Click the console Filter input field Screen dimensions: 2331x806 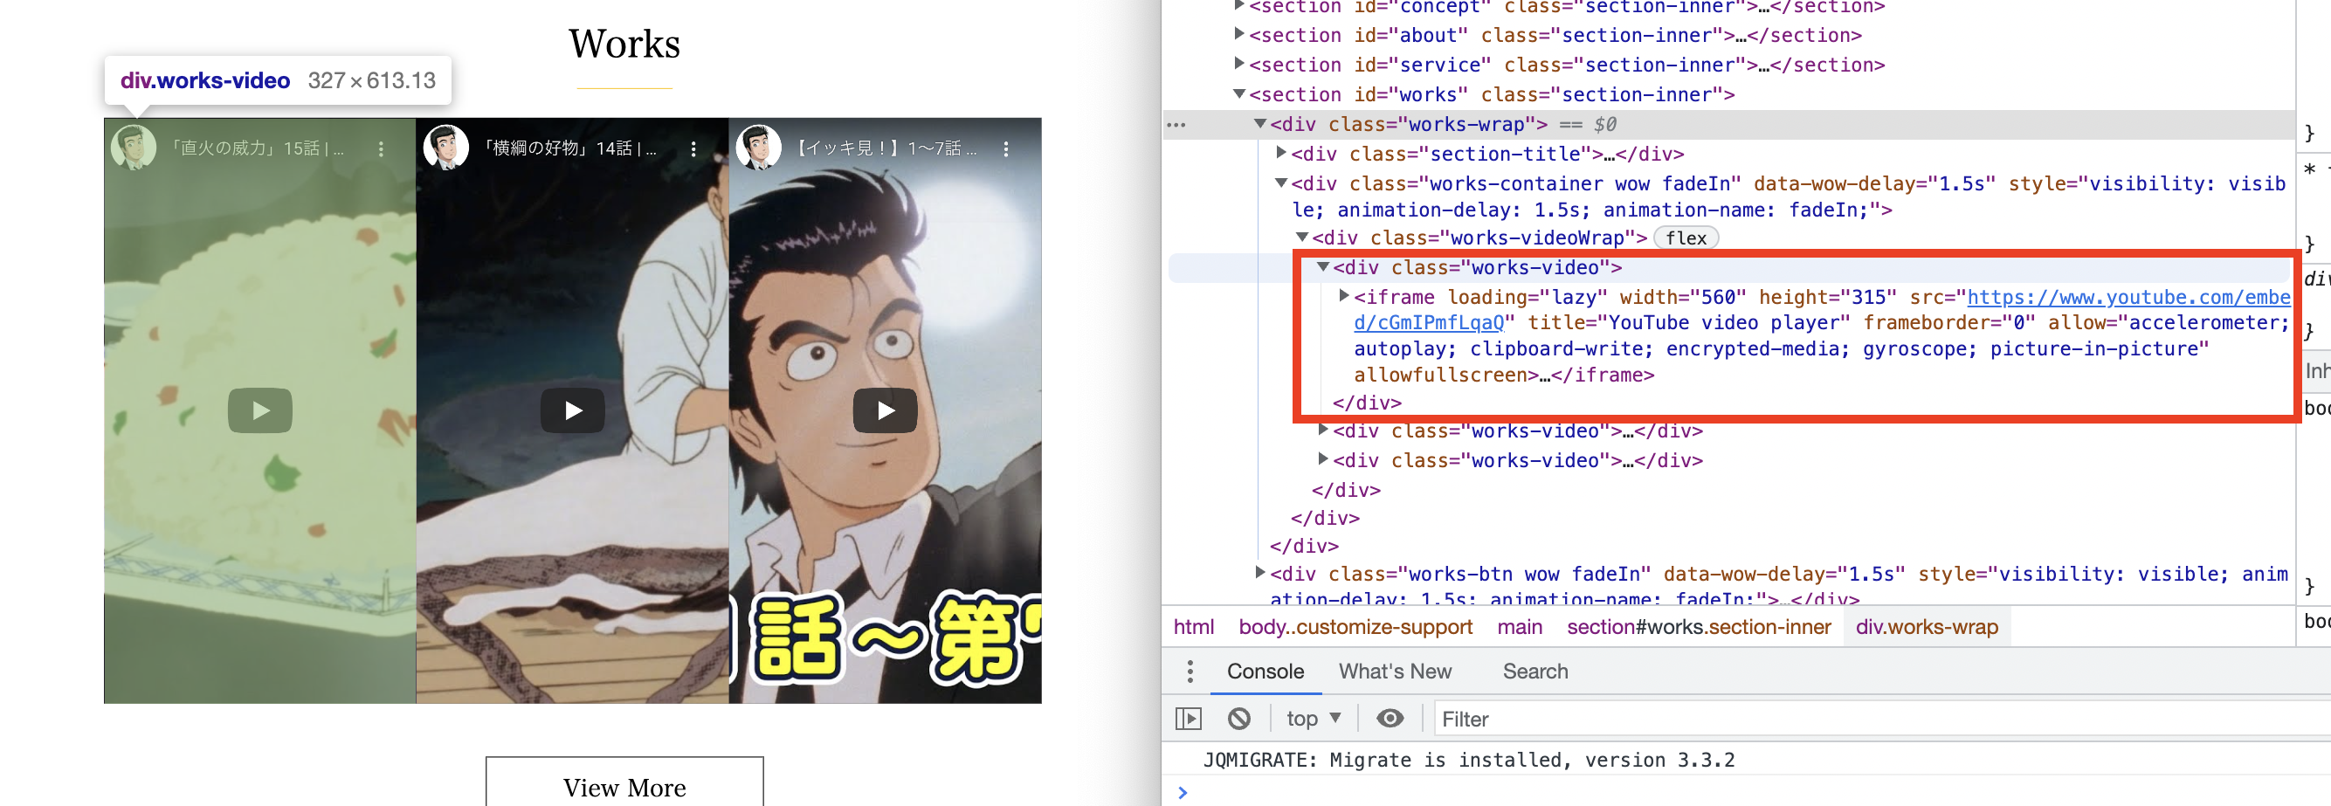click(1538, 719)
